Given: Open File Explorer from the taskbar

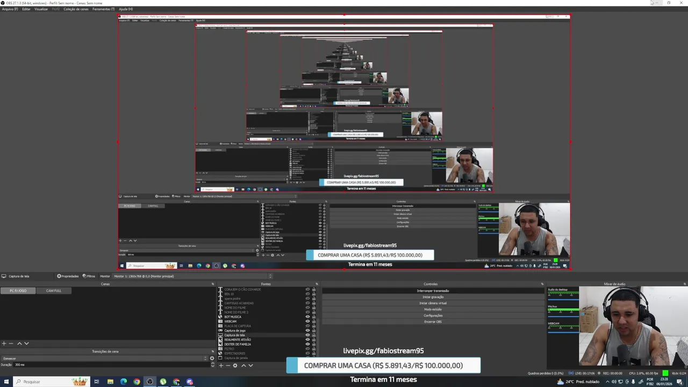Looking at the screenshot, I should [x=110, y=382].
